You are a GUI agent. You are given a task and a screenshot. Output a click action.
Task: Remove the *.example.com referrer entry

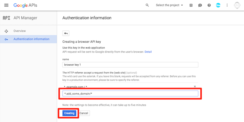coord(195,87)
